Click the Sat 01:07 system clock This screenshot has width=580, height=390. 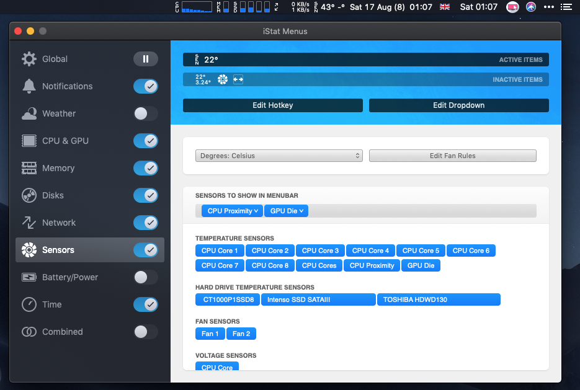pos(479,7)
